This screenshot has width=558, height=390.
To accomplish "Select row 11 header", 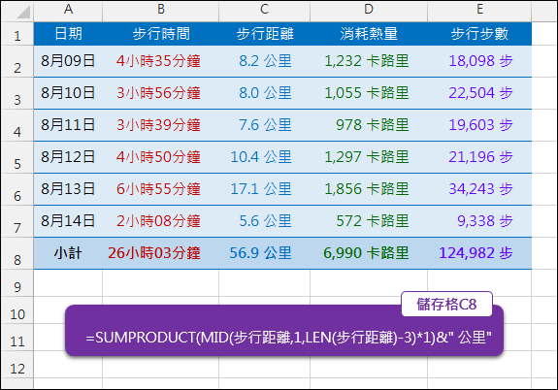I will (x=17, y=337).
